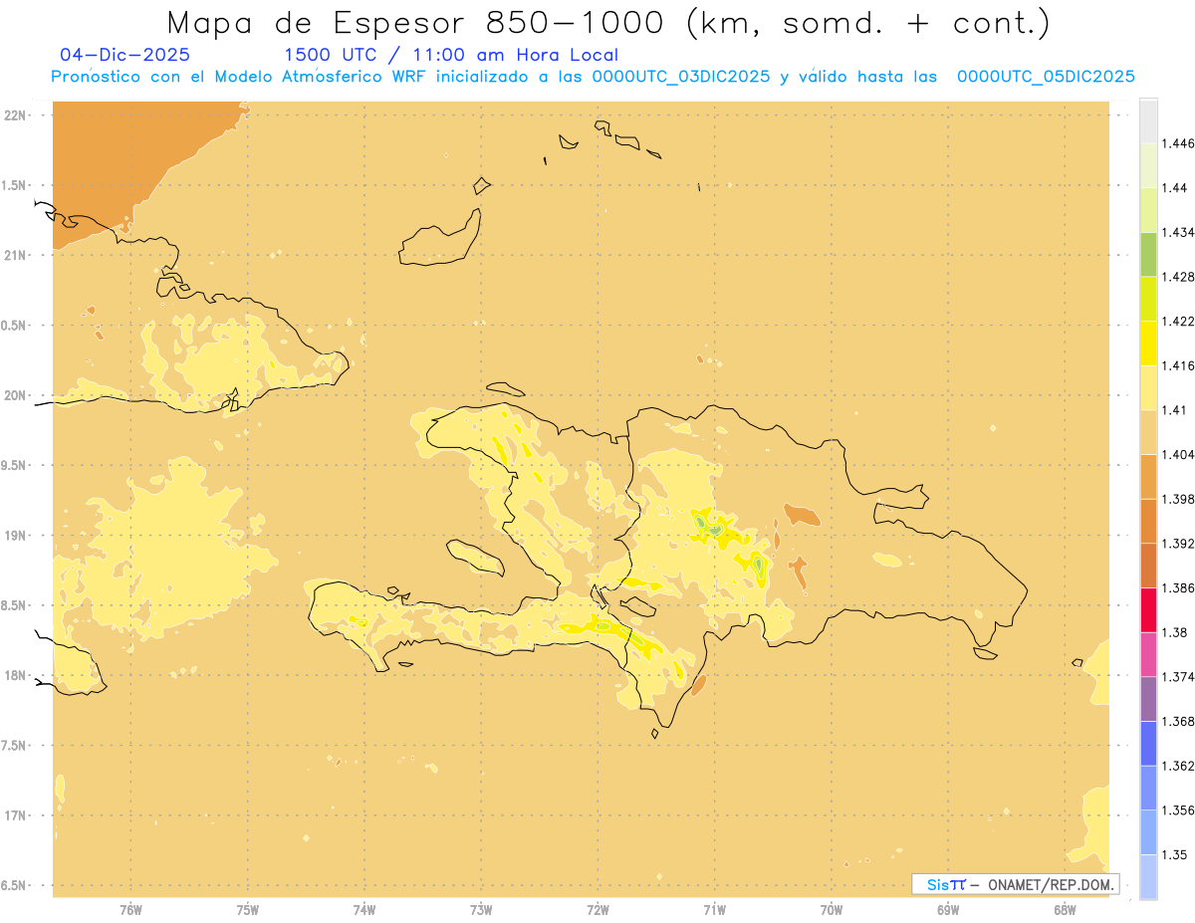Click the longitude label '74W'

tap(363, 910)
